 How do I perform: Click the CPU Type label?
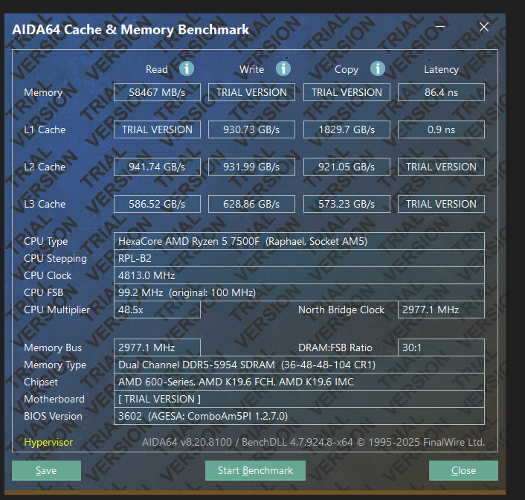tap(45, 241)
